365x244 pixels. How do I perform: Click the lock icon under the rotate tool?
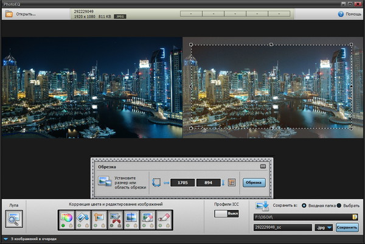(x=87, y=225)
